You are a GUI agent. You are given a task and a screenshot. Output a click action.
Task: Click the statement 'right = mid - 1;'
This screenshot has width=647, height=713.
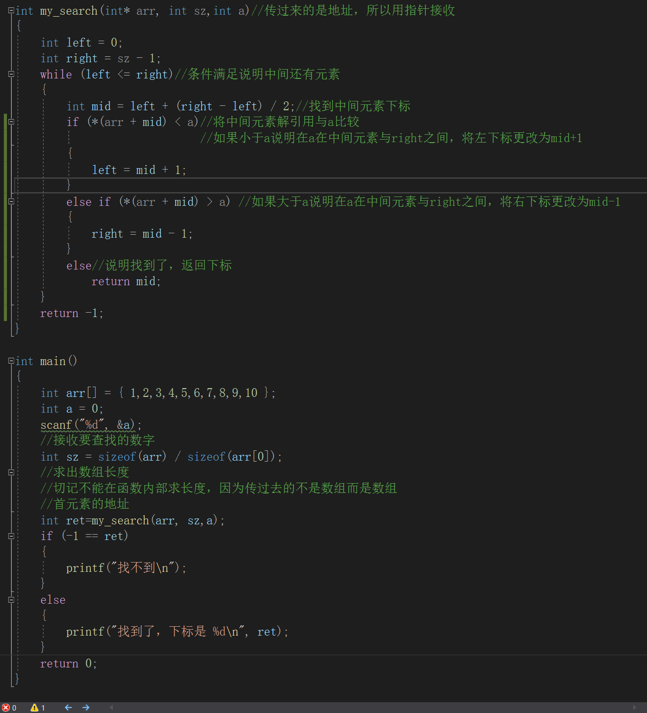[142, 234]
